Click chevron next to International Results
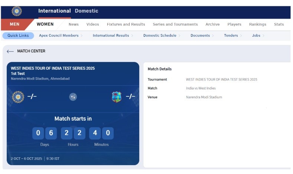Viewport: 293px width, 174px height. [x=132, y=36]
